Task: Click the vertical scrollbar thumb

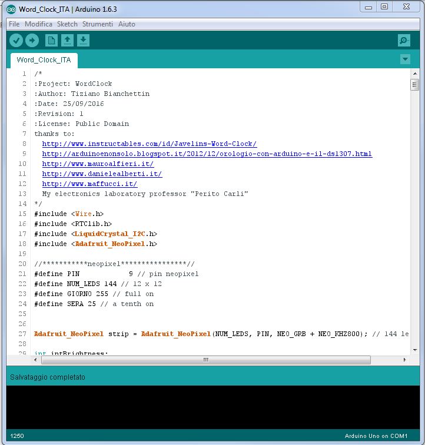Action: tap(415, 85)
